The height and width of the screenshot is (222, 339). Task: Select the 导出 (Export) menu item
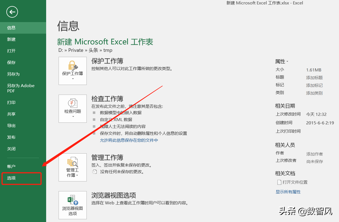[23, 126]
